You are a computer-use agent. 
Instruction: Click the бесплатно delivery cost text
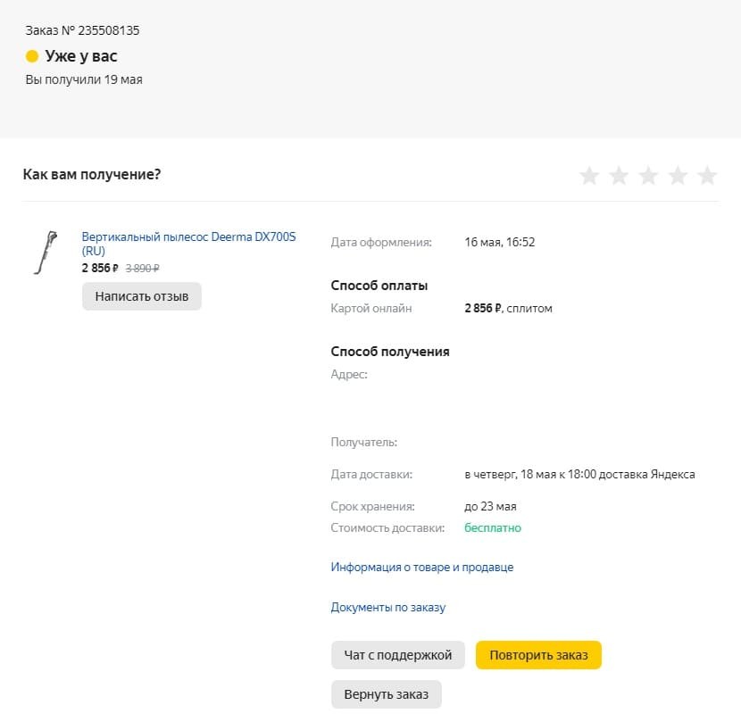493,527
